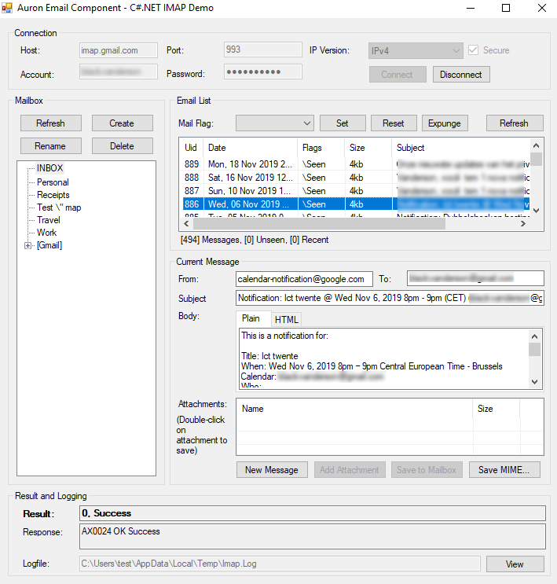The height and width of the screenshot is (584, 557).
Task: Open the IP Version combo box
Action: [x=416, y=50]
